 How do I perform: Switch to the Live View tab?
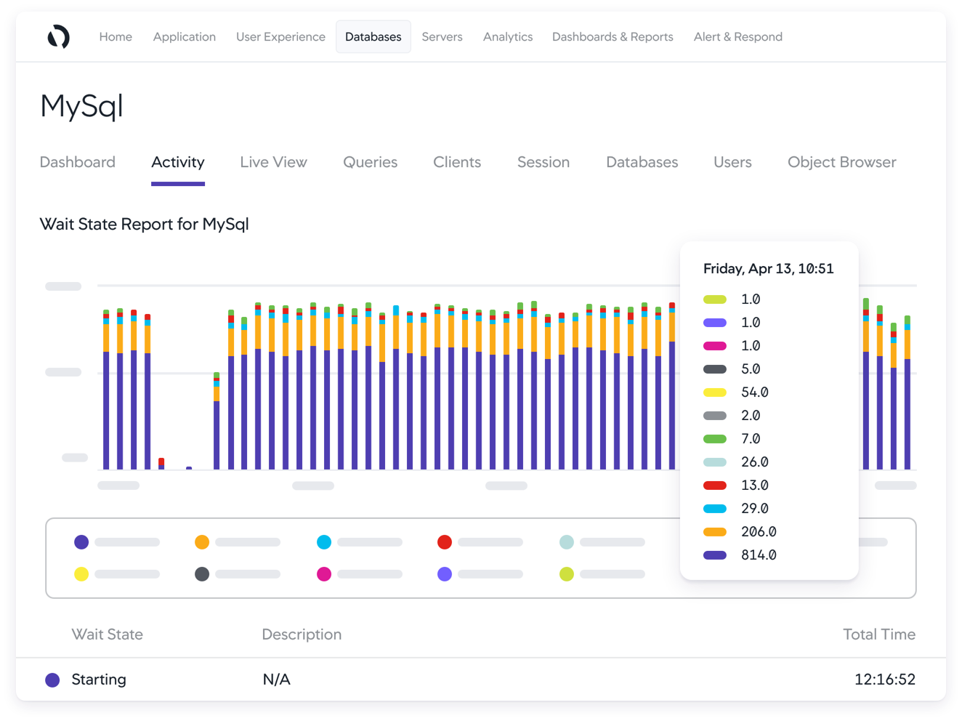tap(274, 162)
